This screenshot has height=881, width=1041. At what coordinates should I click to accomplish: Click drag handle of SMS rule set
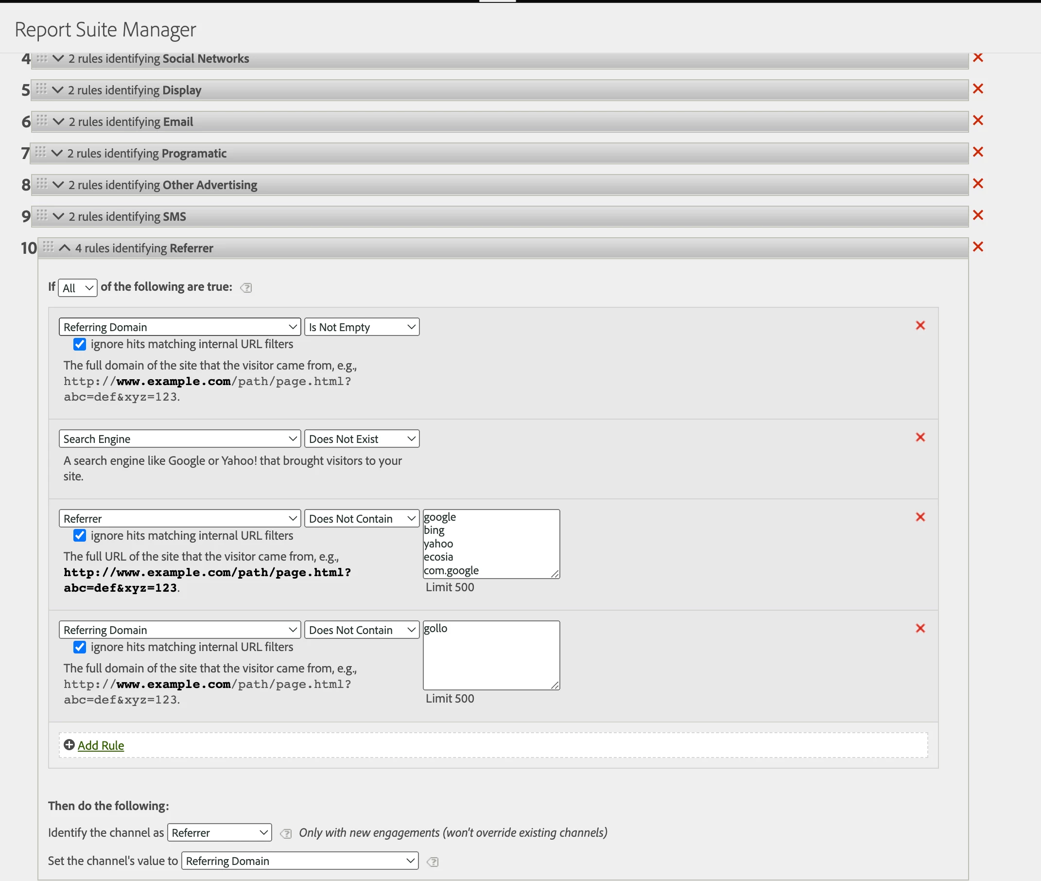[42, 215]
